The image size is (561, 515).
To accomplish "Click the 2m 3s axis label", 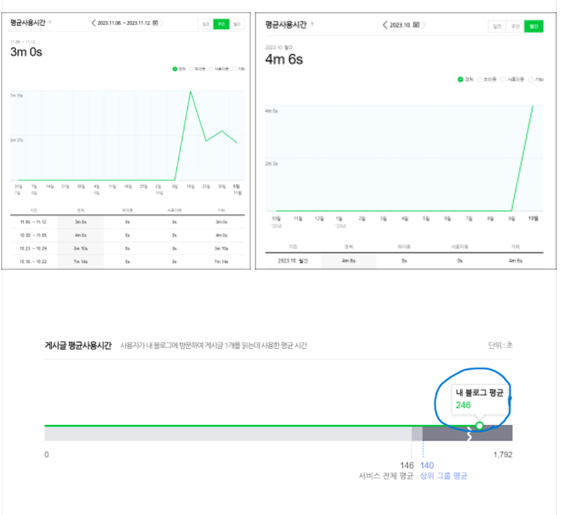I will pos(271,164).
